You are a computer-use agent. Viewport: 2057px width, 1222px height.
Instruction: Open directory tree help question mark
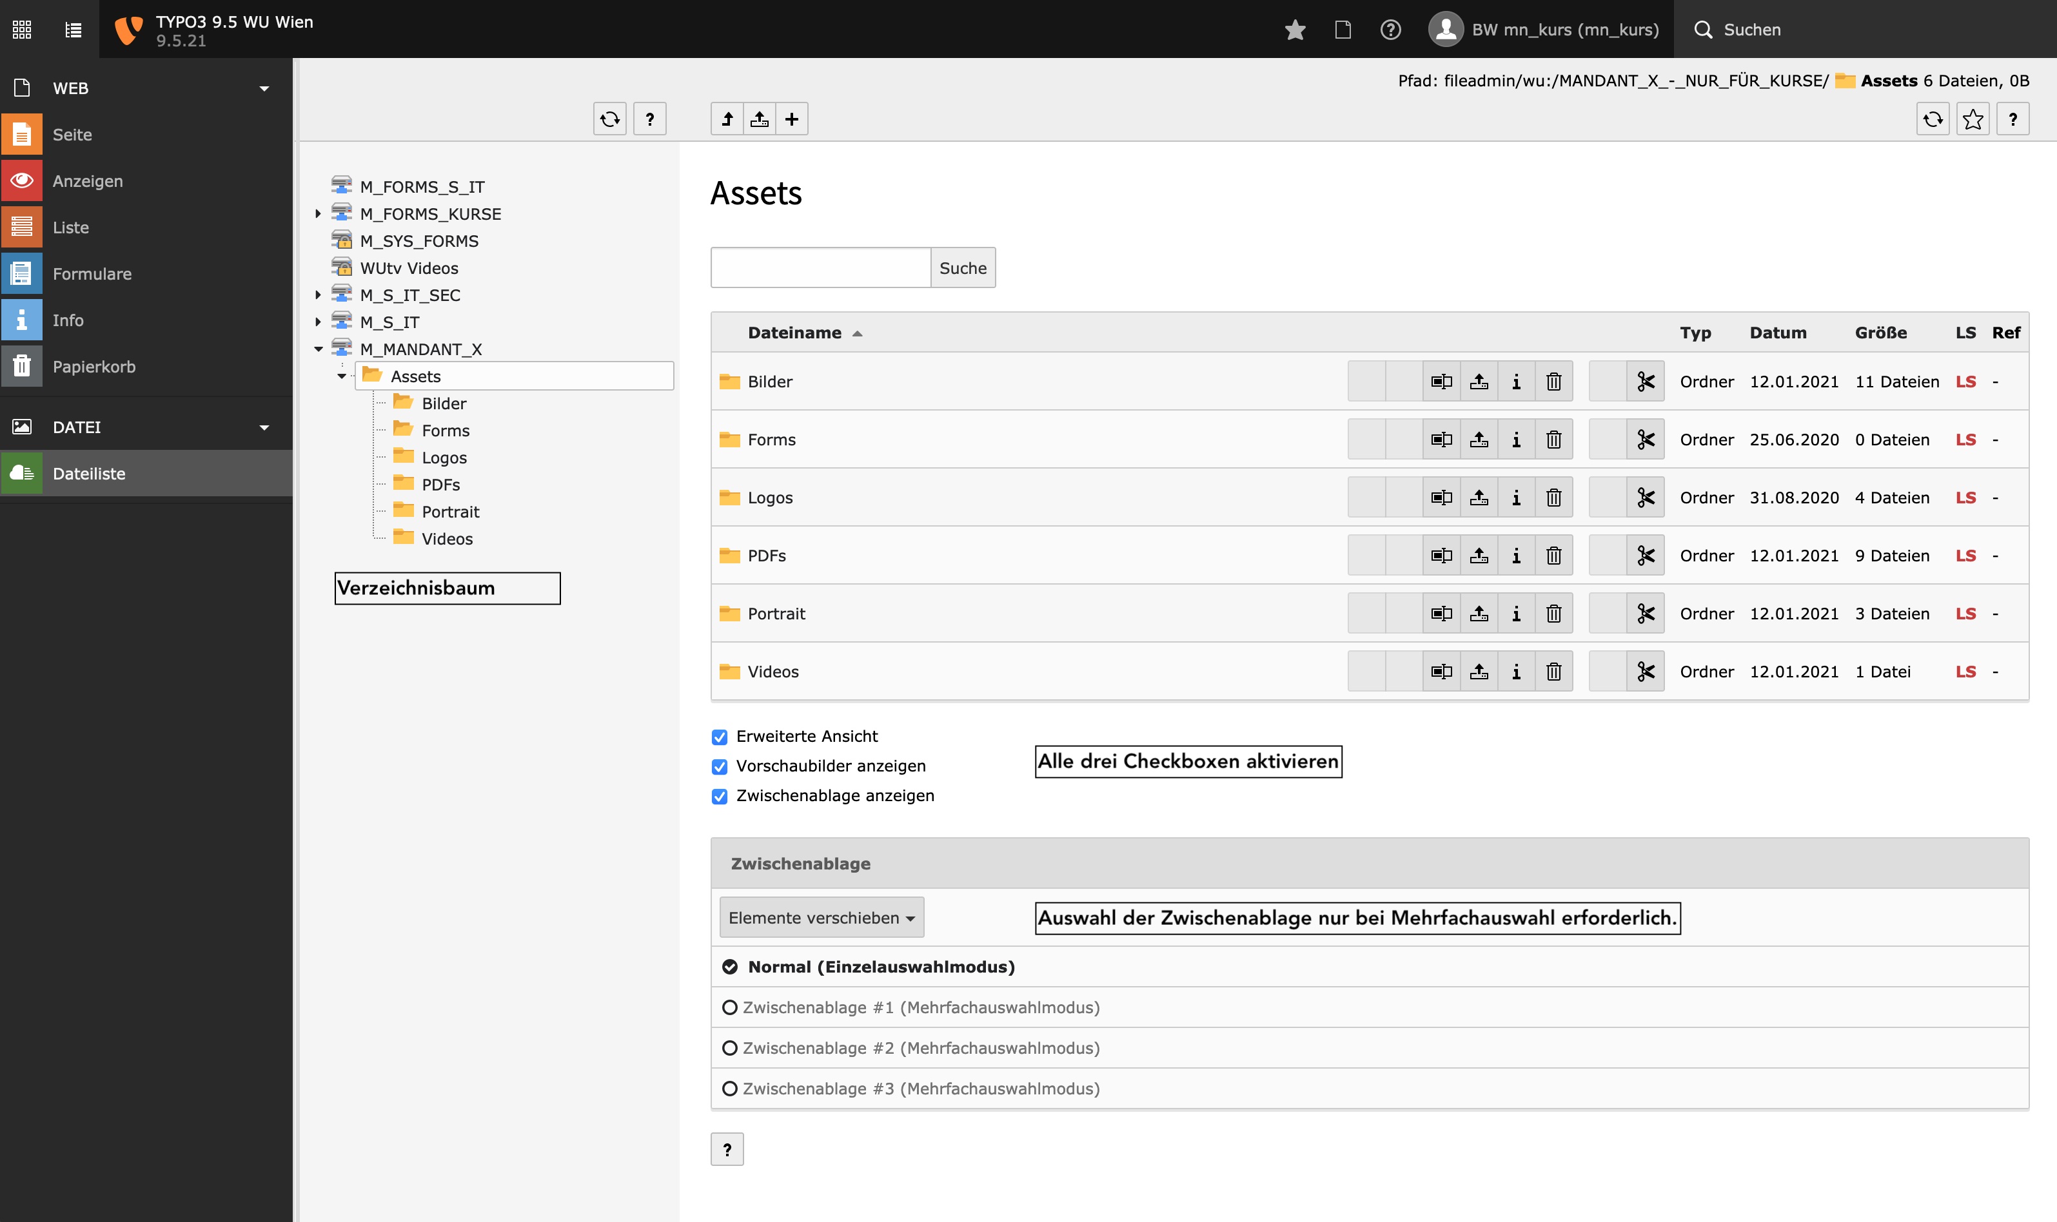tap(650, 119)
